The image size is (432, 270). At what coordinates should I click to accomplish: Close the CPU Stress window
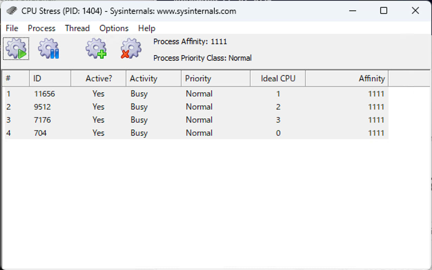pos(415,11)
